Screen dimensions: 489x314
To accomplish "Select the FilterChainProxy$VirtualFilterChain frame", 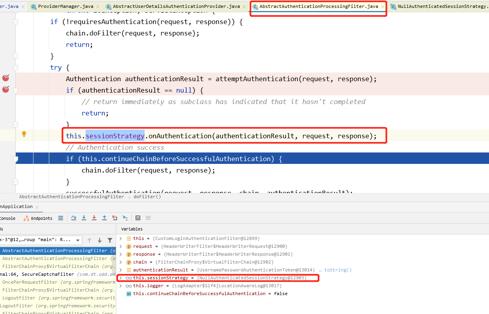I will click(x=55, y=267).
